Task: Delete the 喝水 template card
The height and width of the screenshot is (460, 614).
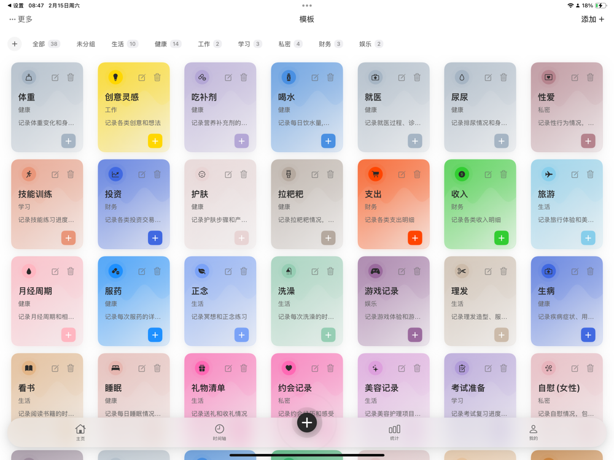Action: pos(330,77)
